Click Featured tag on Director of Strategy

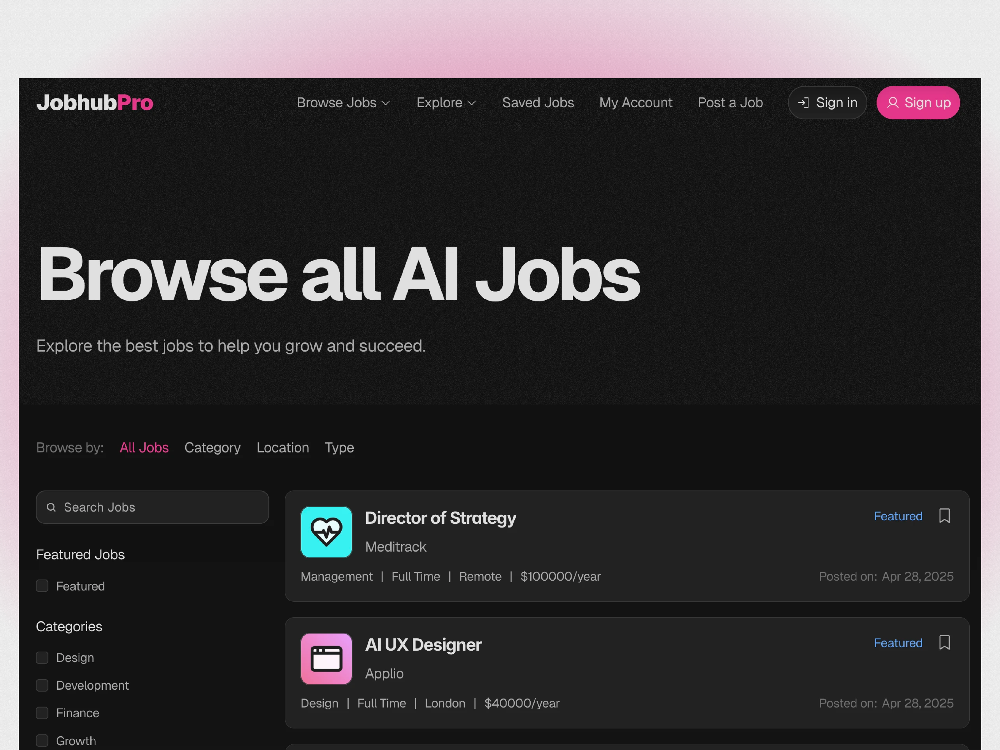coord(898,516)
